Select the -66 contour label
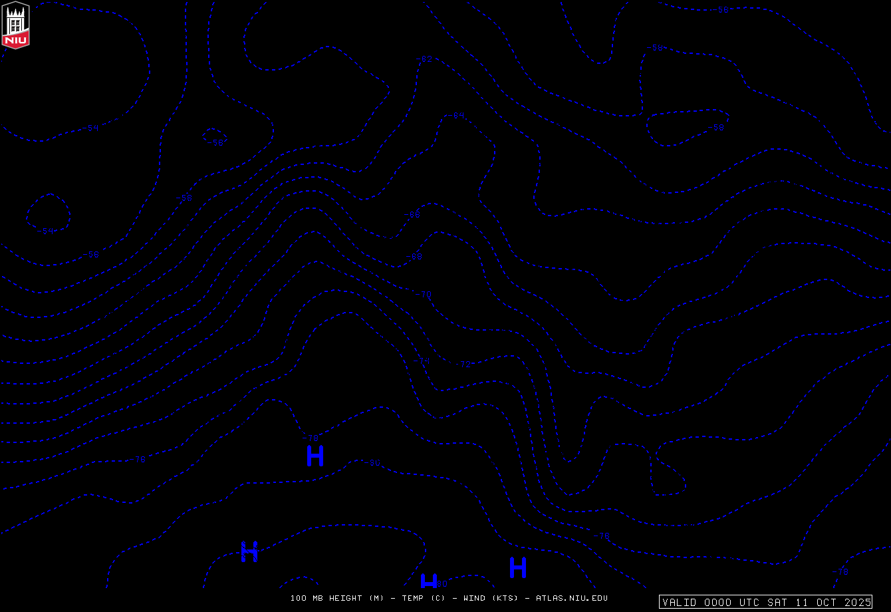 [412, 214]
